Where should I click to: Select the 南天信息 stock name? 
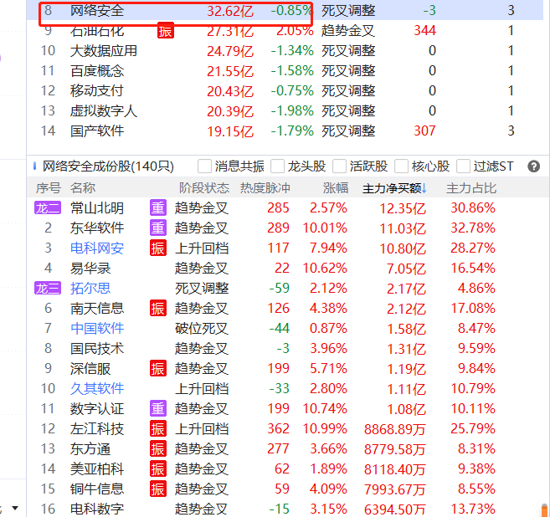pos(97,309)
